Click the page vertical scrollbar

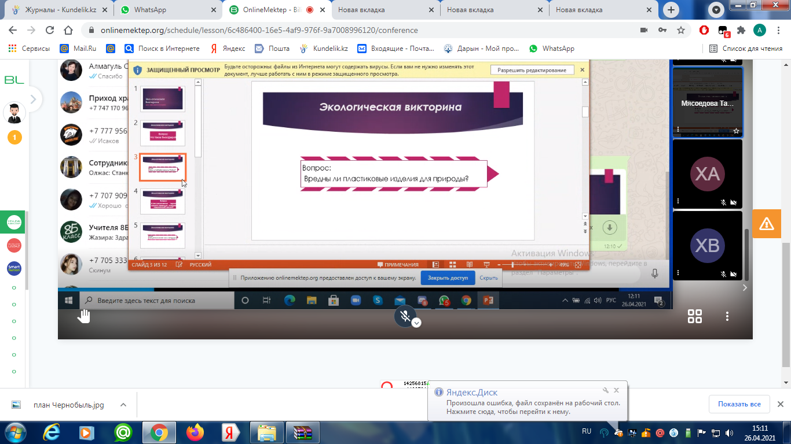pyautogui.click(x=785, y=231)
